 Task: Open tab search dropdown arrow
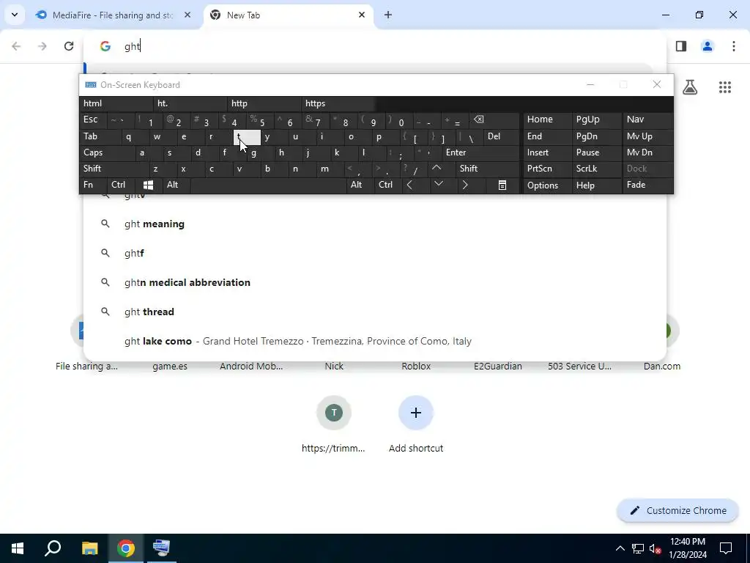tap(15, 15)
